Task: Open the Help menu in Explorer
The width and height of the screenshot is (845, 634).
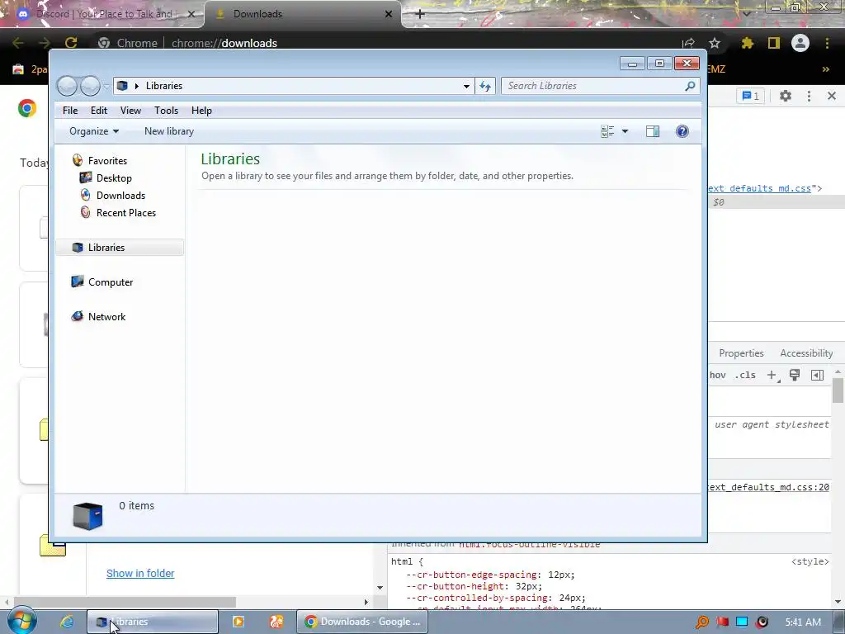Action: point(201,111)
